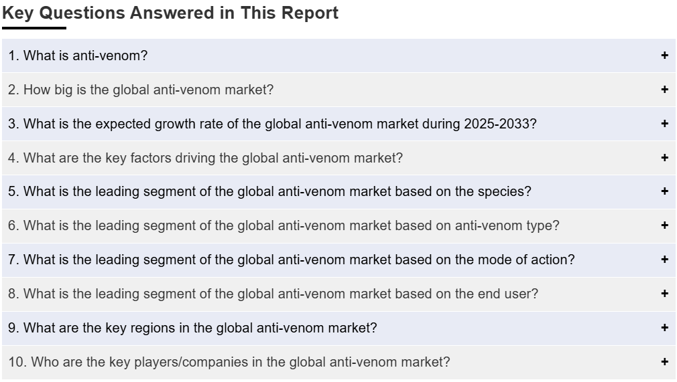677x382 pixels.
Task: Expand question 9 about key regions
Action: click(338, 328)
